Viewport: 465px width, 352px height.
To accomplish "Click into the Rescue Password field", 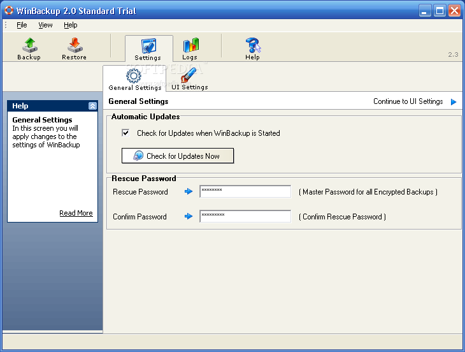I will tap(245, 191).
